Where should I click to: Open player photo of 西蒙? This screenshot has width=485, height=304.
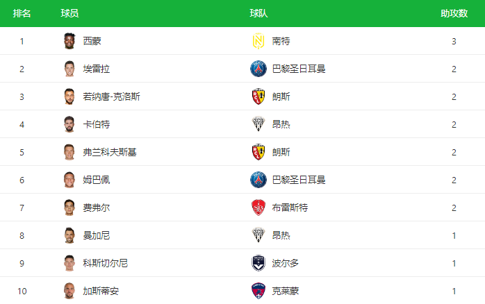(x=69, y=41)
